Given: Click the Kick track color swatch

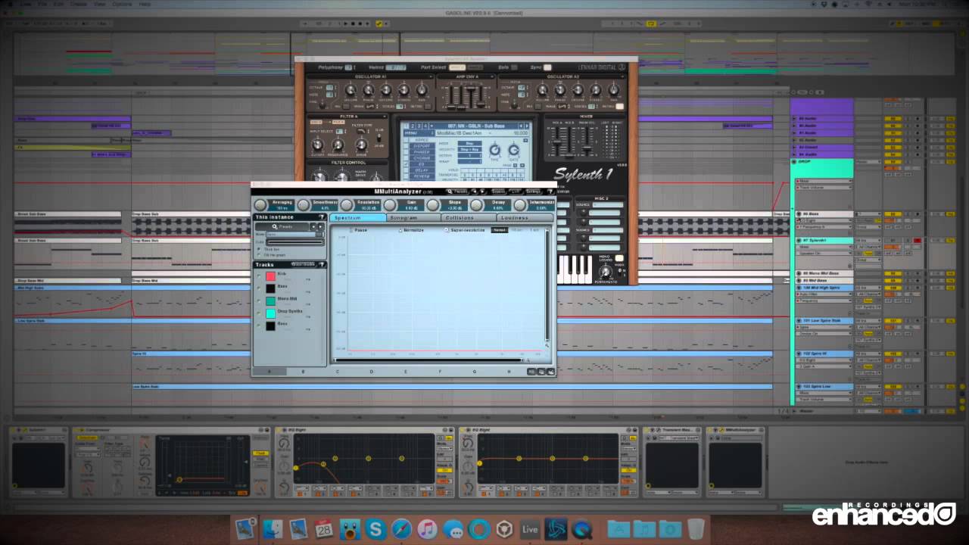Looking at the screenshot, I should (x=270, y=276).
